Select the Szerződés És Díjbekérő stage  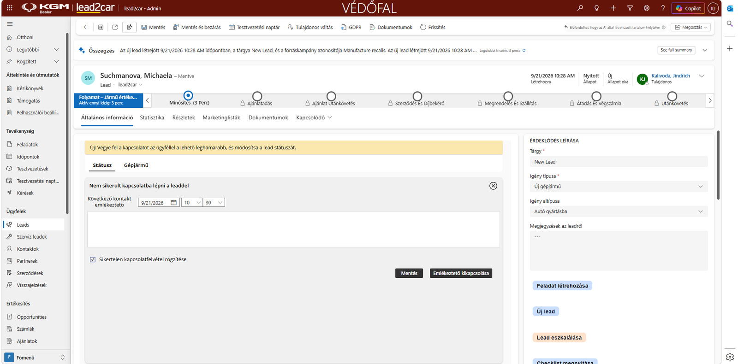coord(417,96)
